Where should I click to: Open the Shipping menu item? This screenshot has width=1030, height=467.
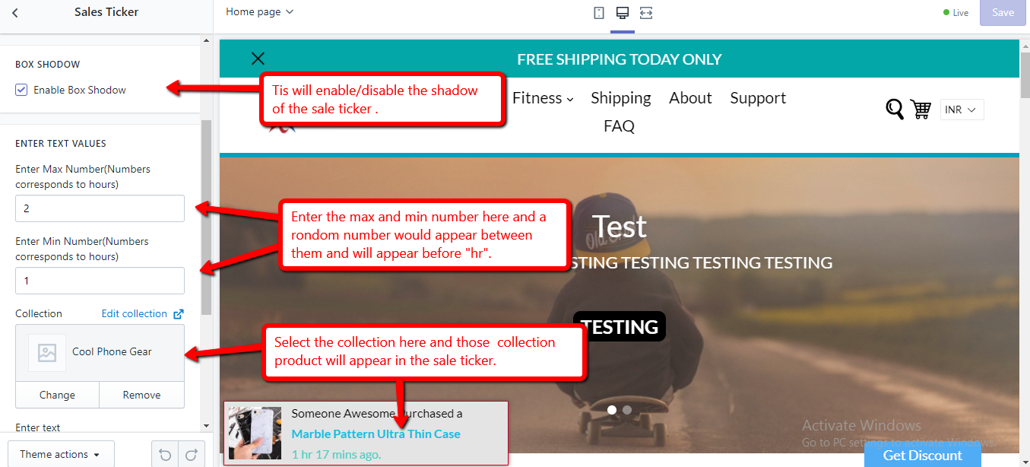point(621,98)
